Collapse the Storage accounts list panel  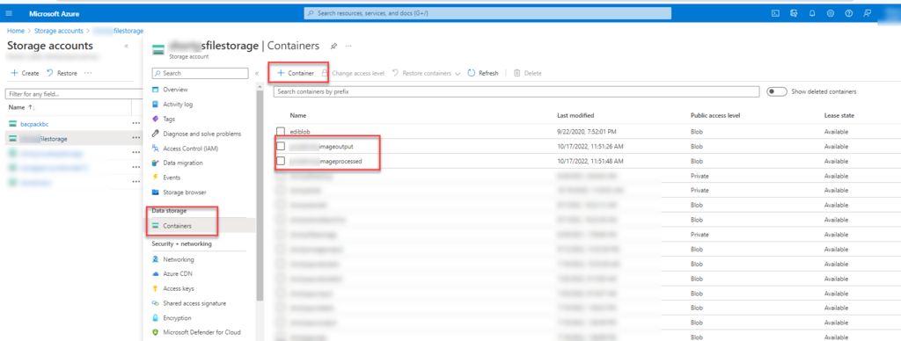pos(127,46)
